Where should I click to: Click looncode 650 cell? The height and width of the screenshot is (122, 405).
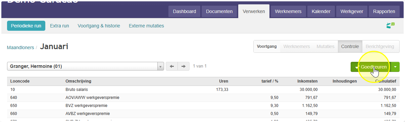14,106
